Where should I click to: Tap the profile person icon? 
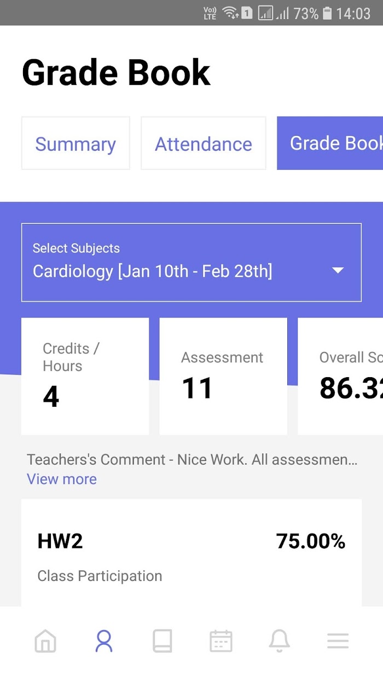(x=103, y=640)
